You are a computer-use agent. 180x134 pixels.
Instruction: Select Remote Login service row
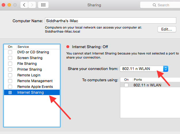tap(29, 75)
